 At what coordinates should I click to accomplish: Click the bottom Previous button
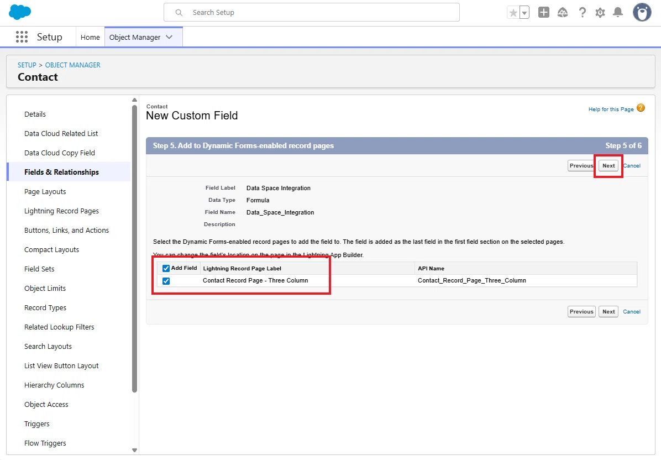(581, 312)
